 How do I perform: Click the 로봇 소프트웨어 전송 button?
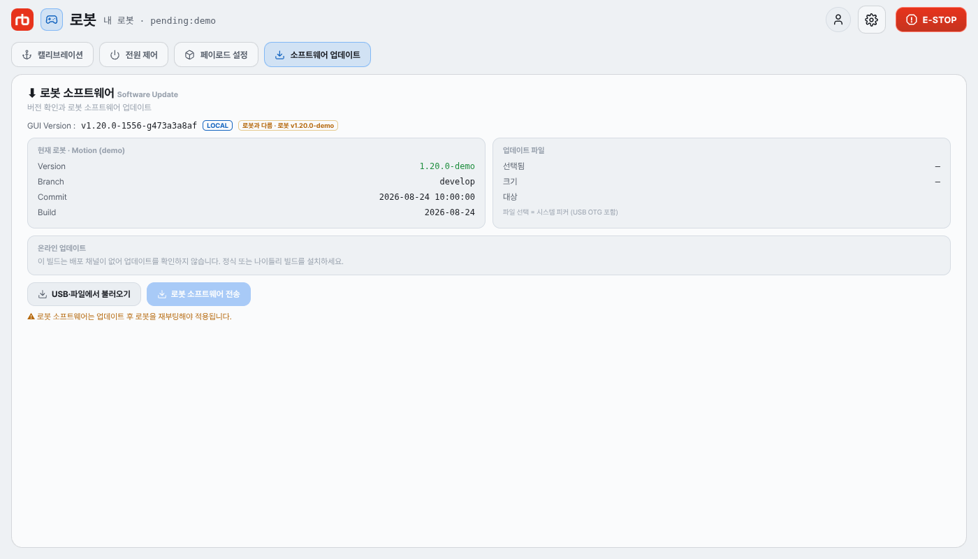tap(198, 294)
